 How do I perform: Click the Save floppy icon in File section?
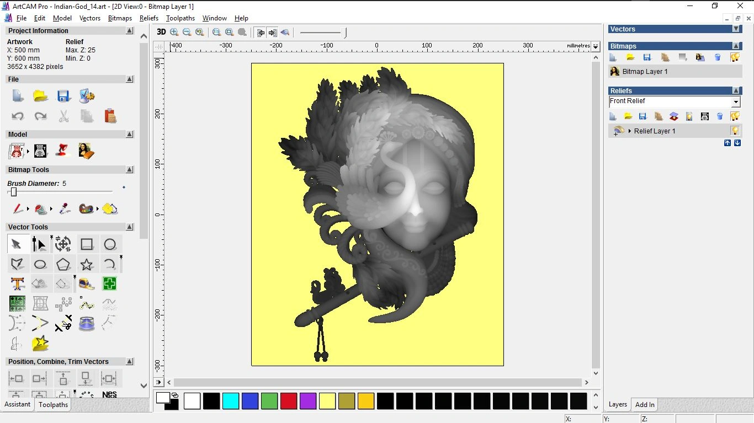(63, 97)
